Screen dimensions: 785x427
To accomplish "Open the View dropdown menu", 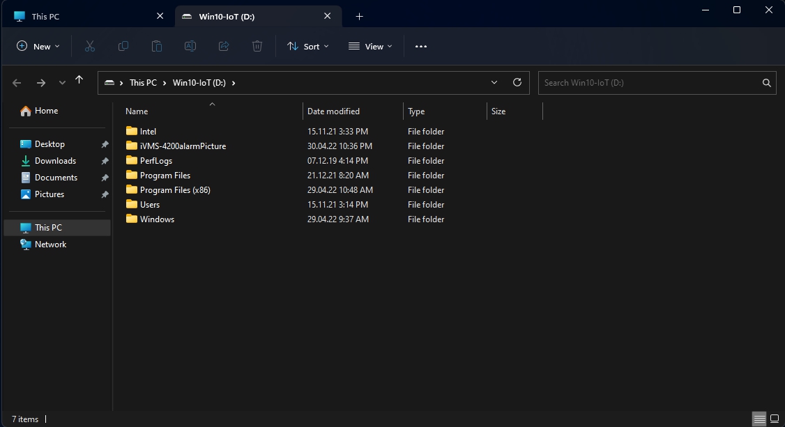I will (x=370, y=46).
